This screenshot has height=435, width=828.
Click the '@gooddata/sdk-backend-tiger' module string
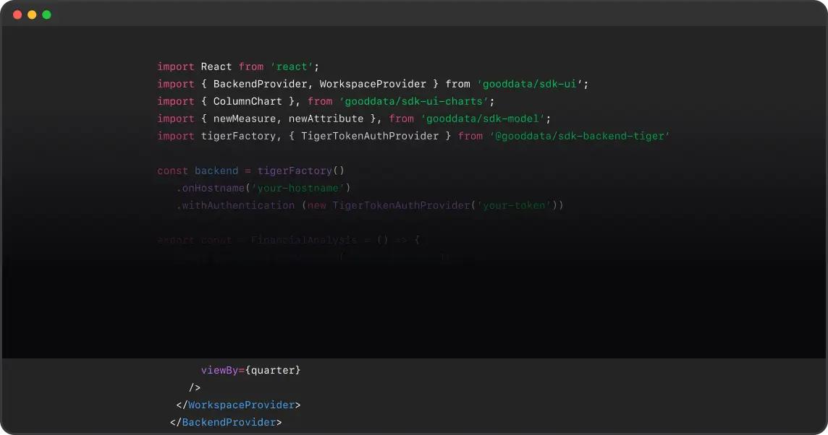(x=579, y=136)
